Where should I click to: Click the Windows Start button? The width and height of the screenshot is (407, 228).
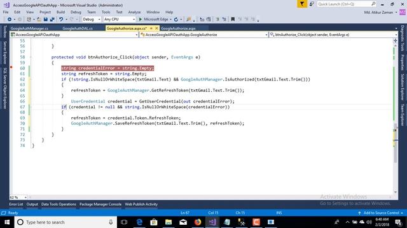7,222
